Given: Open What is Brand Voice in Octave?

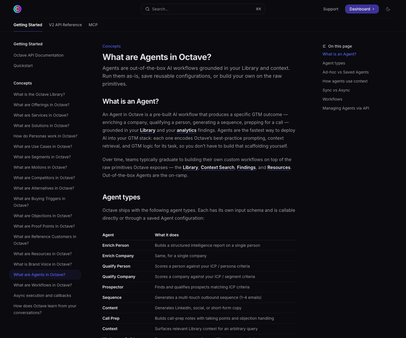Looking at the screenshot, I should [x=43, y=264].
